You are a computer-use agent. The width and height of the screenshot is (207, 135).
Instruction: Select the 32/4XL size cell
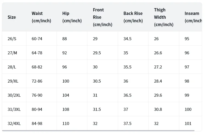point(14,123)
